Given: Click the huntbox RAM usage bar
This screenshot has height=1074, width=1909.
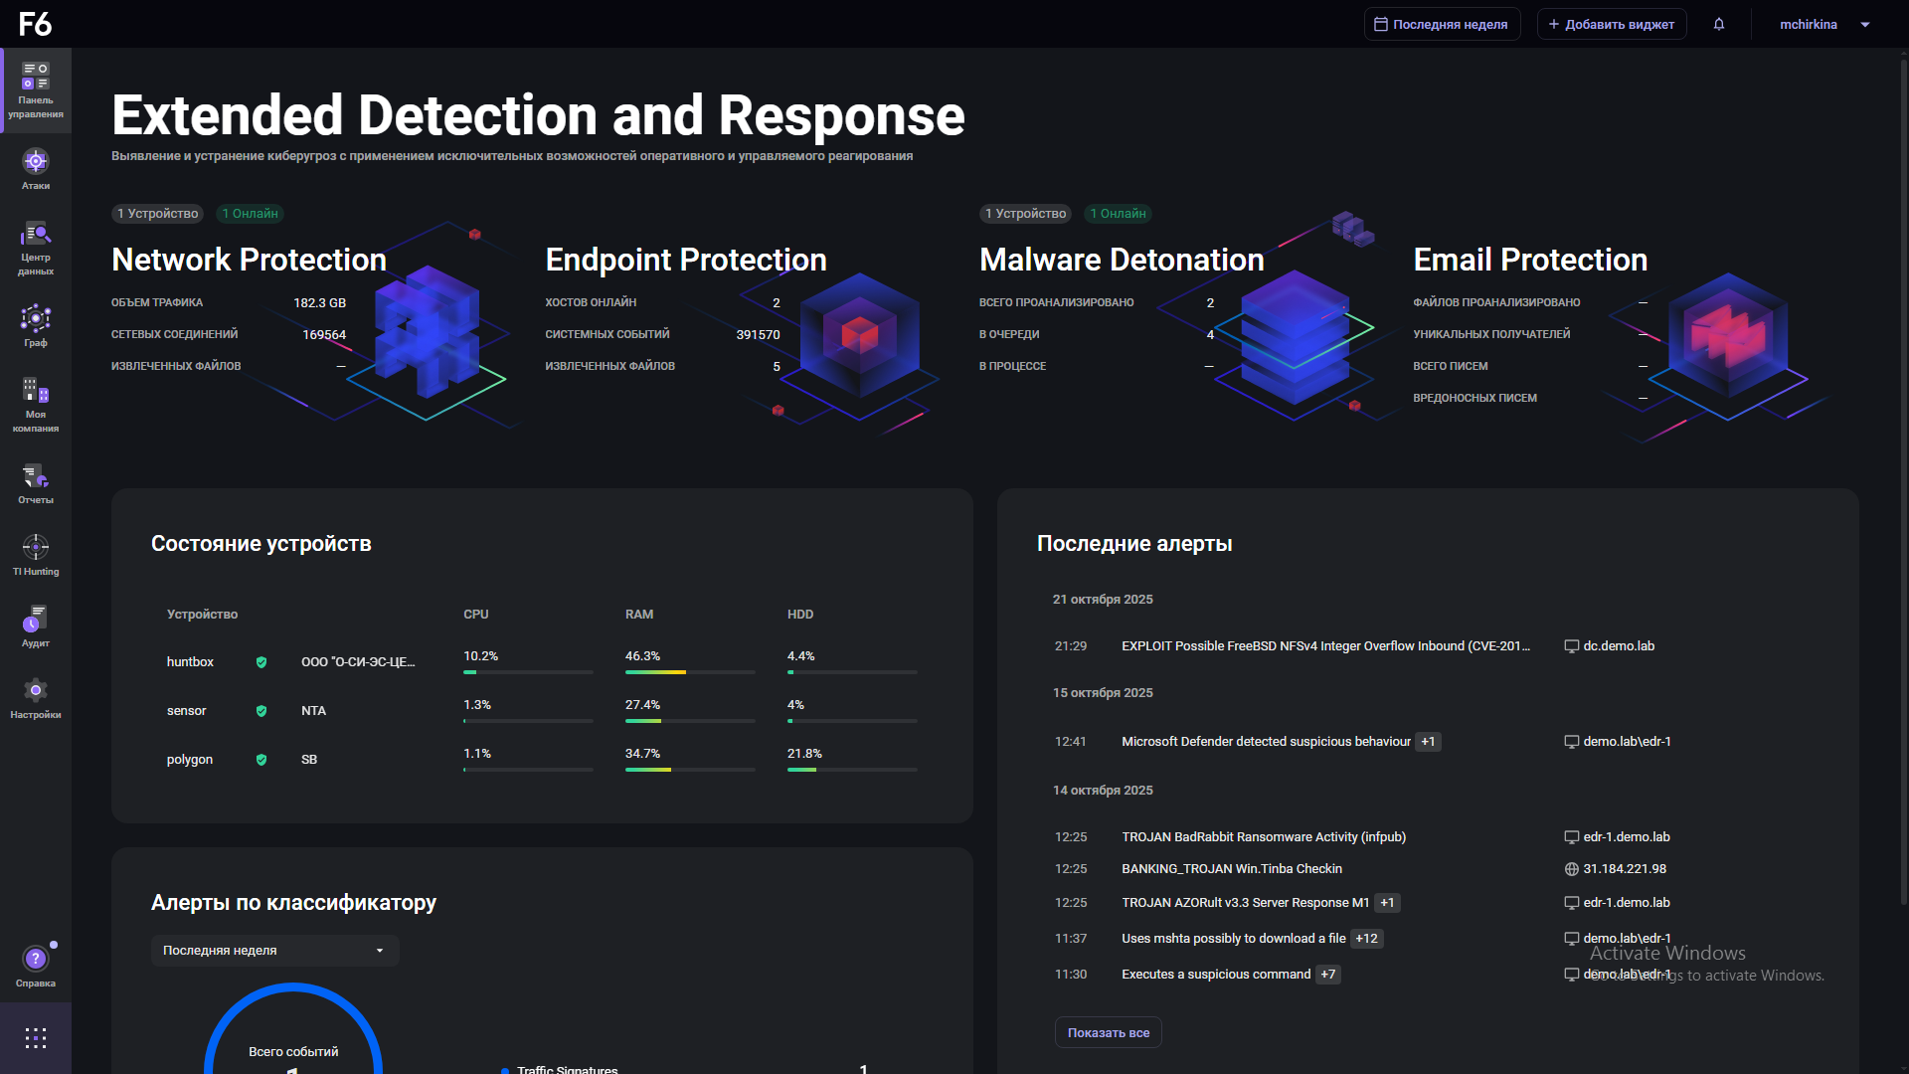Looking at the screenshot, I should 689,672.
